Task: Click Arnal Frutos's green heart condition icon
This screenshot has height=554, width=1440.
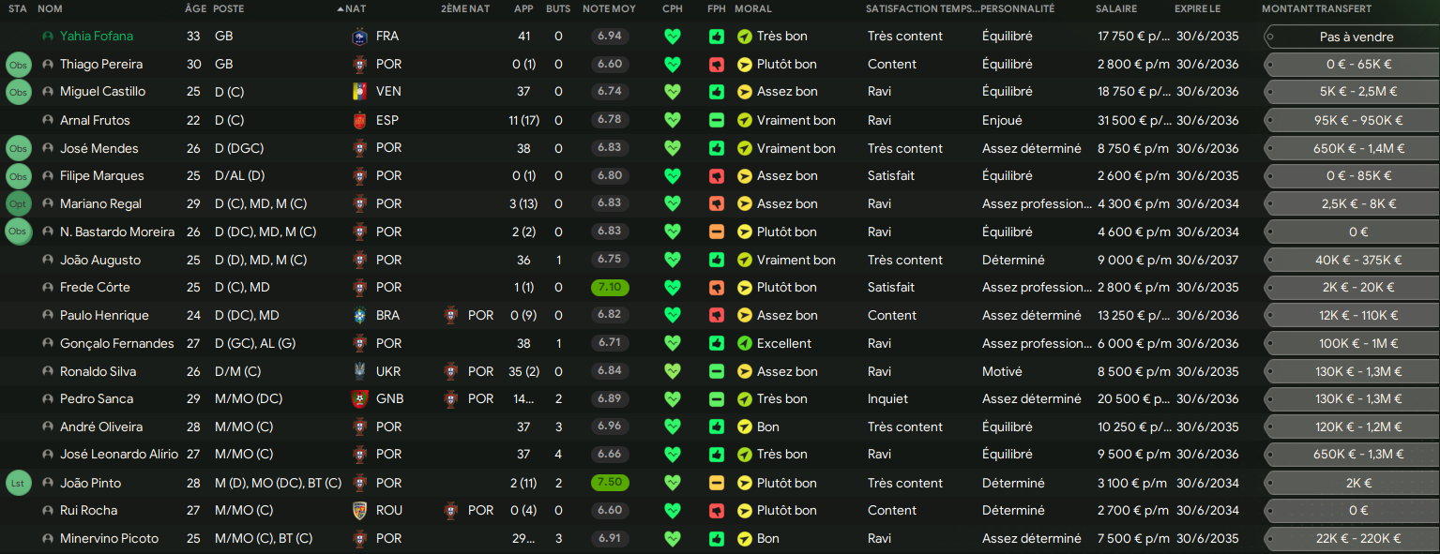Action: point(672,120)
